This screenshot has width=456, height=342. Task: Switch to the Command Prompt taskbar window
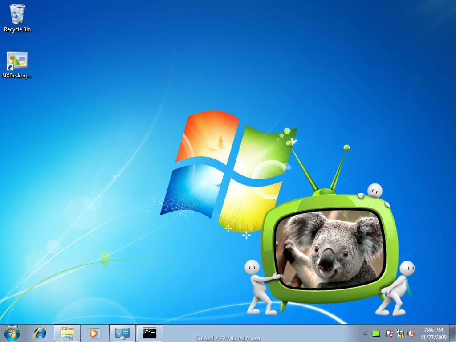pyautogui.click(x=150, y=333)
